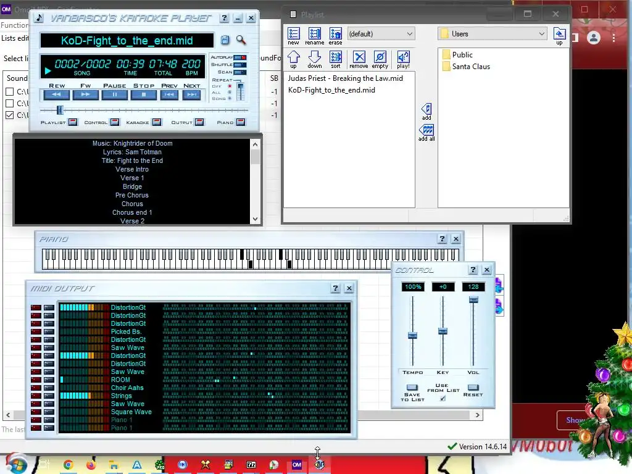The height and width of the screenshot is (474, 632).
Task: Go to previous song with Prev button
Action: (x=169, y=94)
